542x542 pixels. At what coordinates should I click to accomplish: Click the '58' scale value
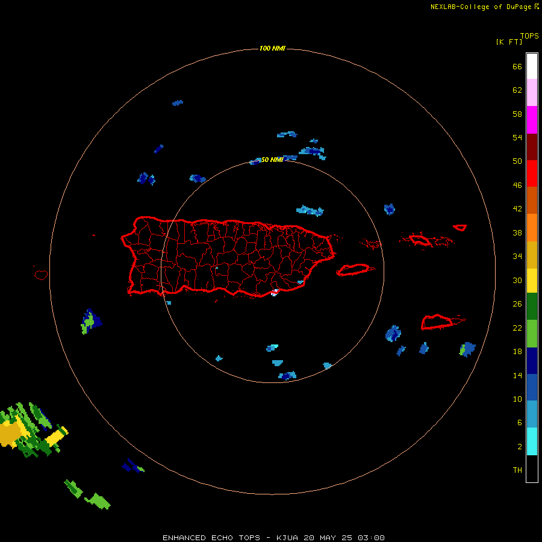point(517,114)
